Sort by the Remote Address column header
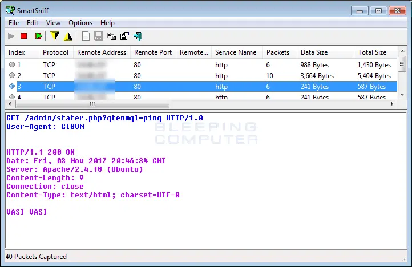This screenshot has height=267, width=412. click(102, 52)
